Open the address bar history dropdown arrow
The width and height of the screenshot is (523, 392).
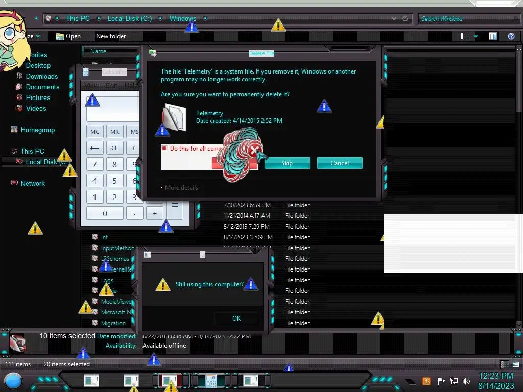tap(394, 19)
